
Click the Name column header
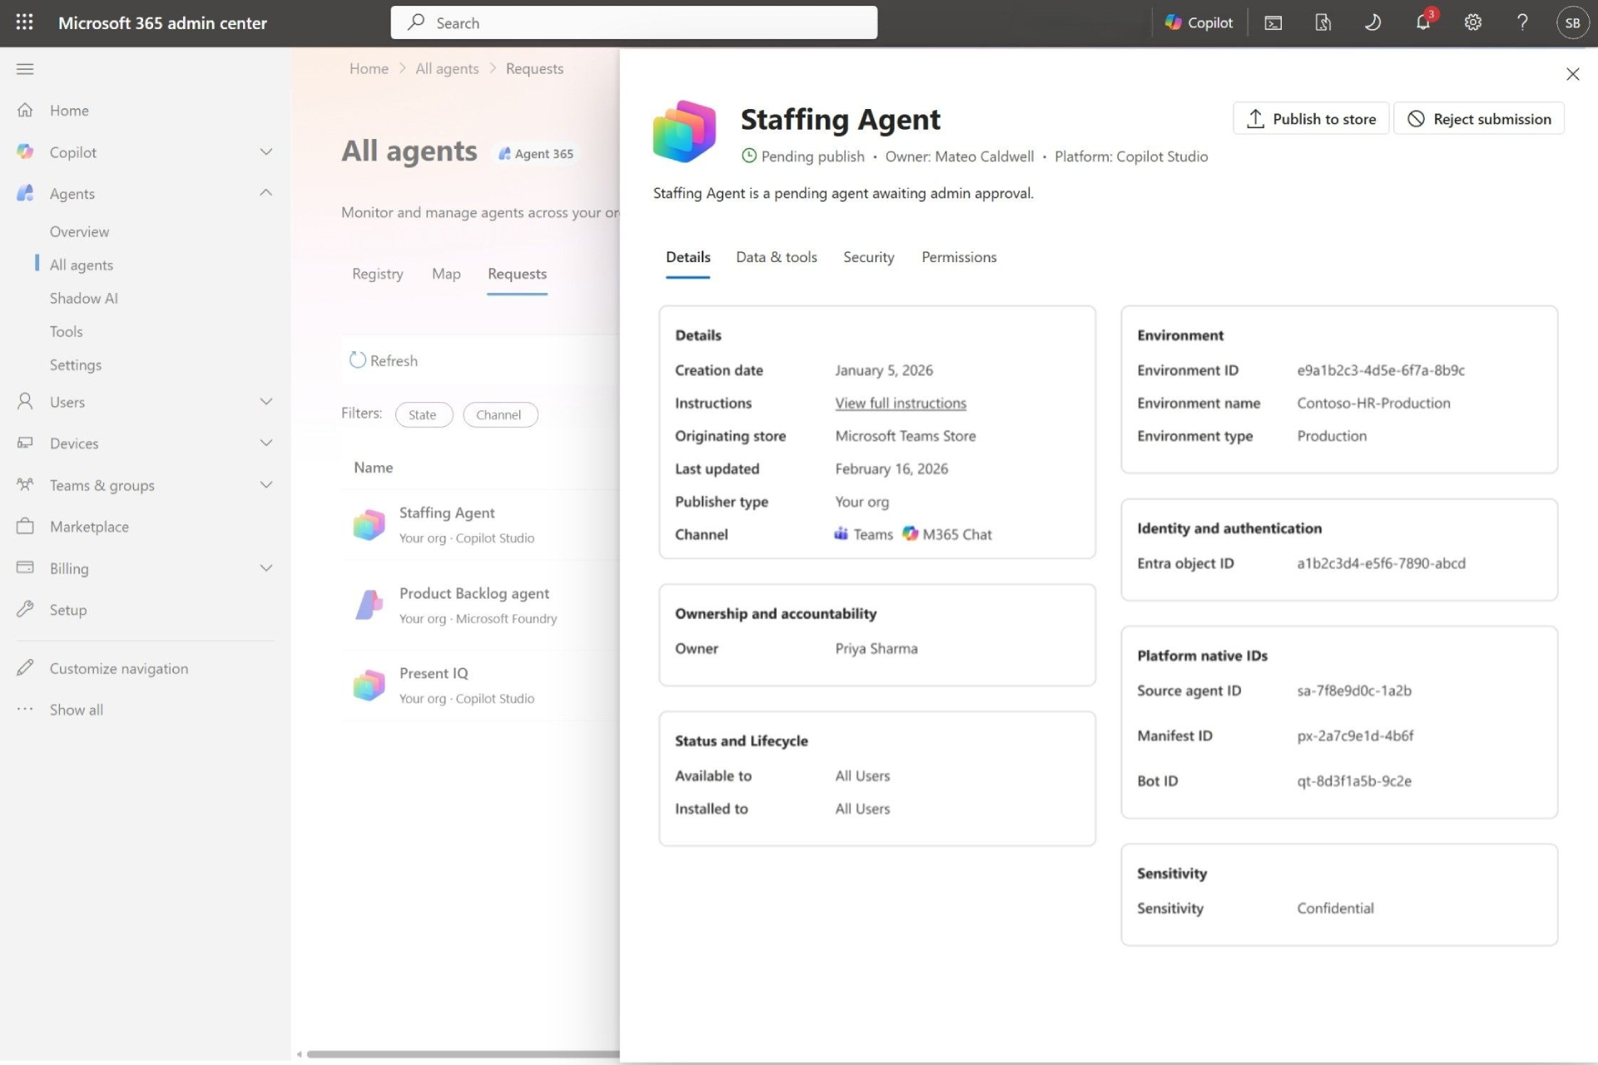click(373, 468)
